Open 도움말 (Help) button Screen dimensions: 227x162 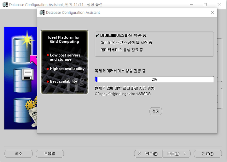(x=50, y=154)
